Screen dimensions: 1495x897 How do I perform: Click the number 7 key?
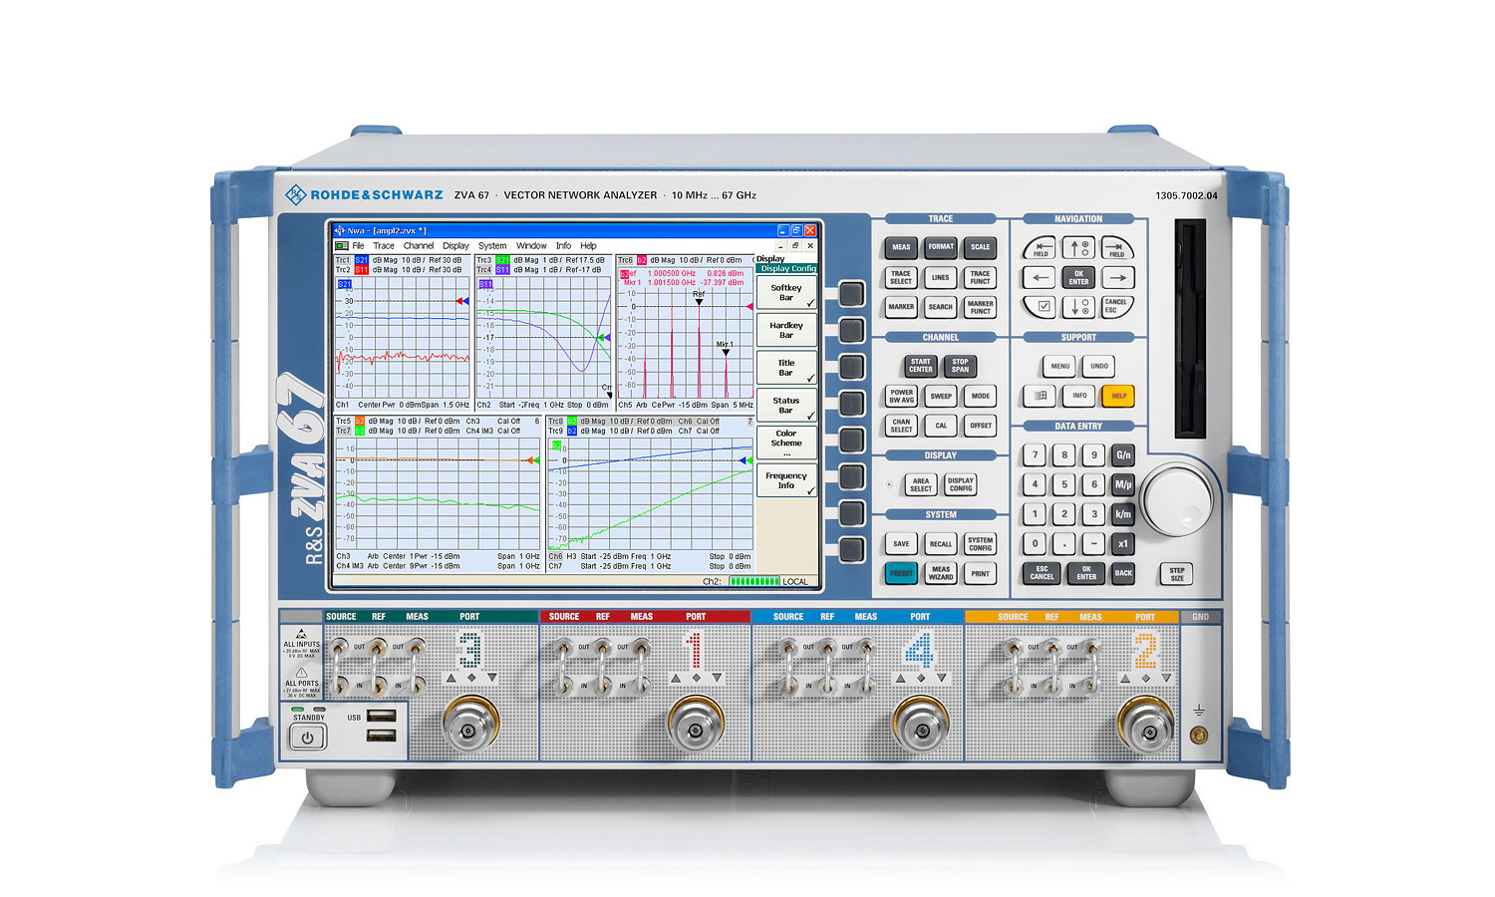click(1036, 455)
